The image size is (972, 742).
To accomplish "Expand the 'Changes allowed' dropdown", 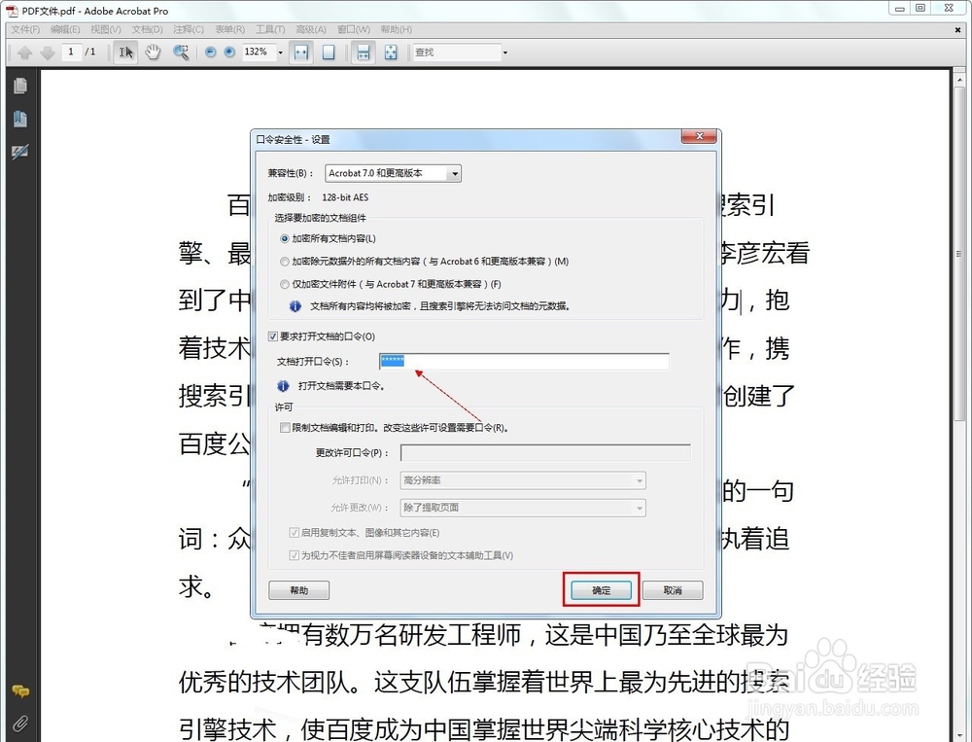I will coord(523,508).
